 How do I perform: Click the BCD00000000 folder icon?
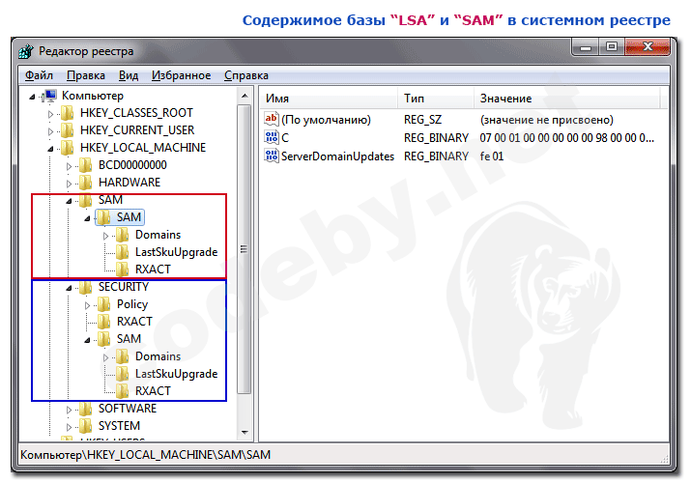pyautogui.click(x=85, y=165)
